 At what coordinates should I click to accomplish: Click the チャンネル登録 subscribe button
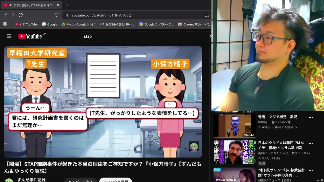point(115,180)
